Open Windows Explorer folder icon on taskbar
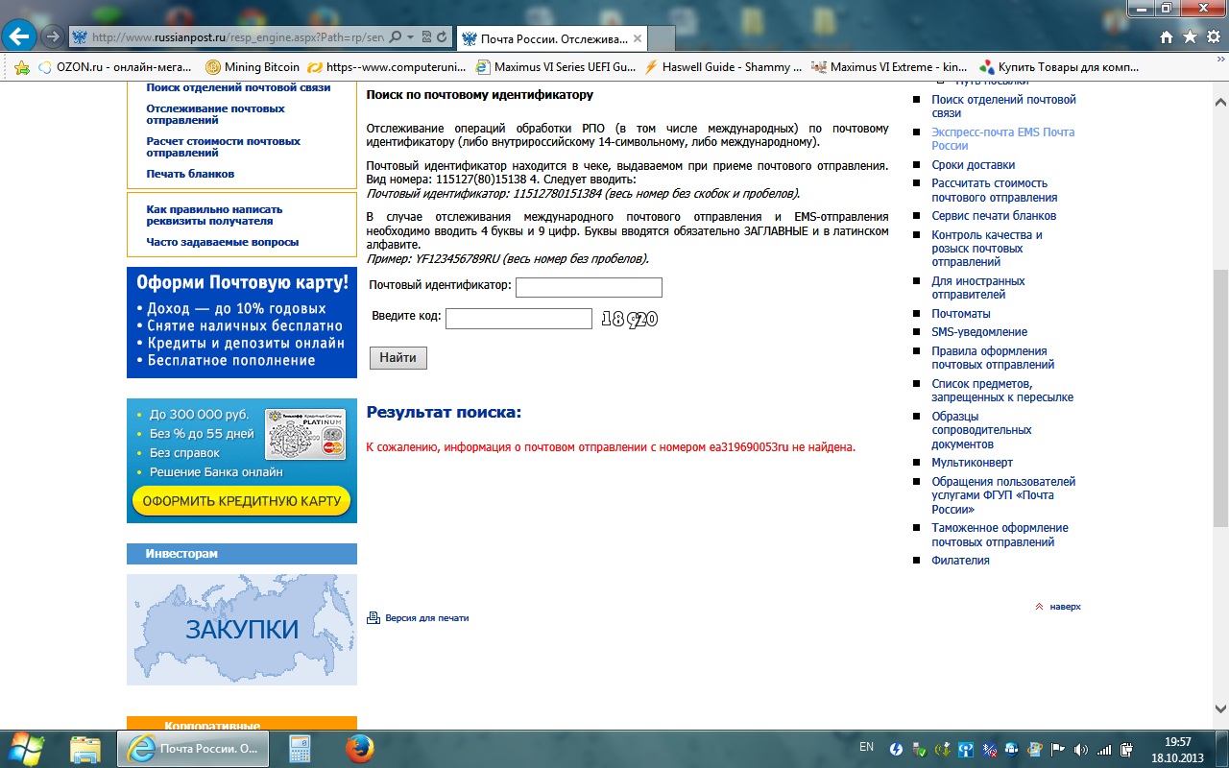This screenshot has height=768, width=1229. (85, 748)
